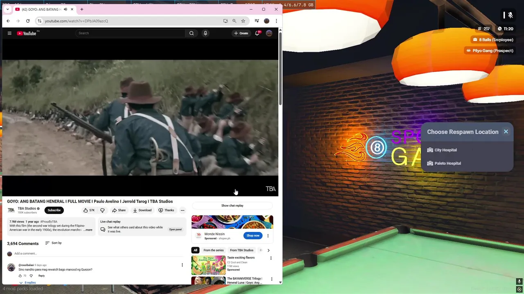
Task: Click Shop now on Monde Nissin ad
Action: coord(253,236)
